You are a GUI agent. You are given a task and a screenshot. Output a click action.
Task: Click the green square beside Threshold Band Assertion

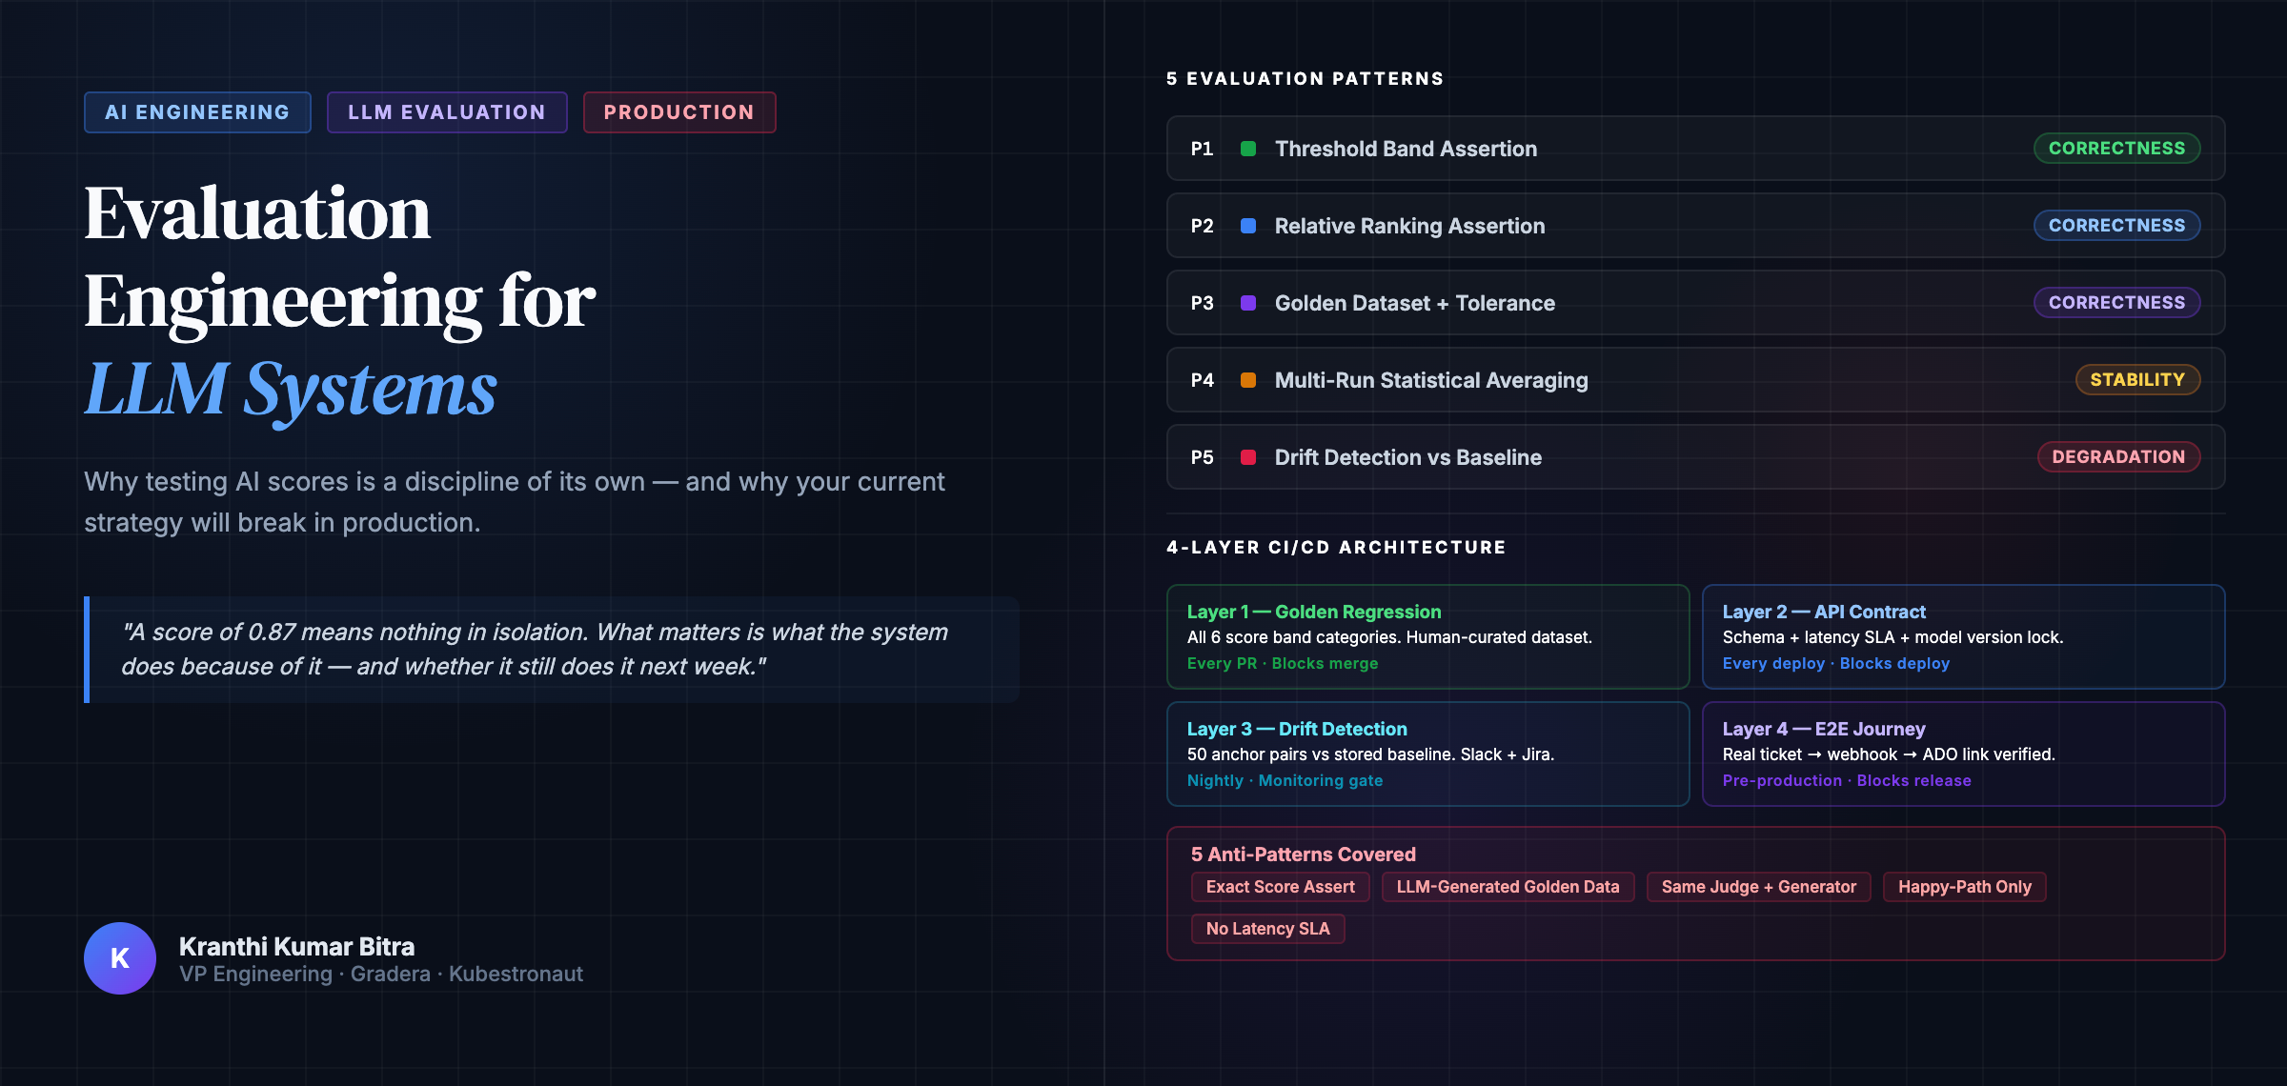tap(1247, 149)
